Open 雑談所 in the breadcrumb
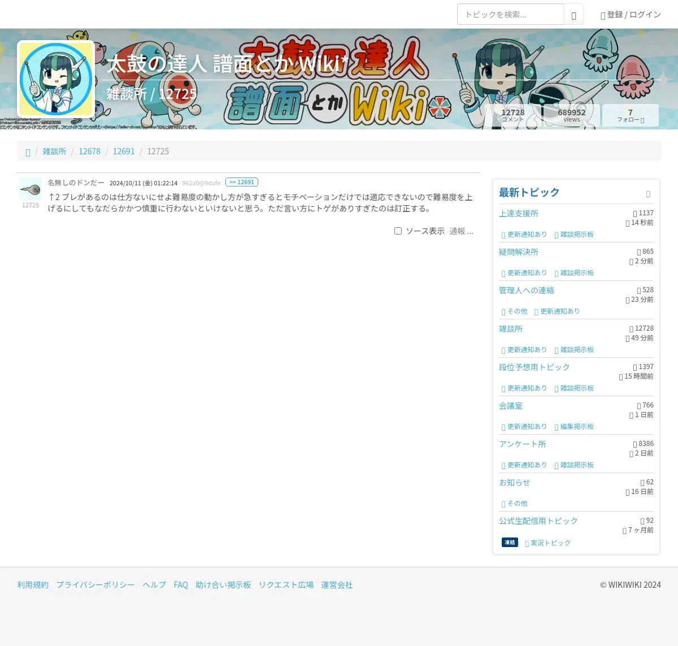Image resolution: width=678 pixels, height=646 pixels. point(54,151)
